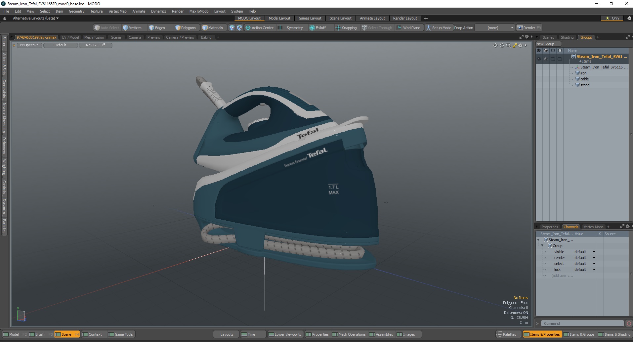
Task: Click the home arrow icon left of Alternative Layouts
Action: pyautogui.click(x=5, y=18)
